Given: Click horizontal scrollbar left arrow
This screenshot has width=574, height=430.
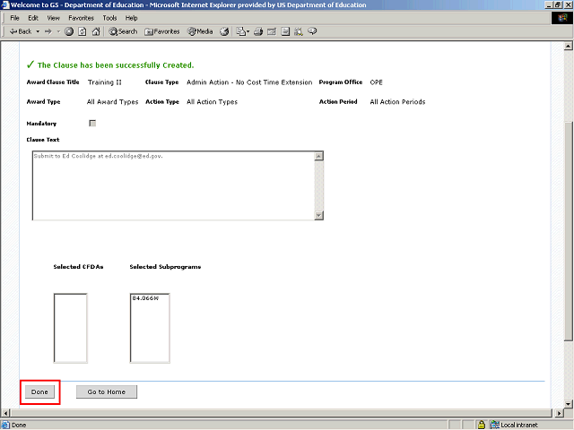Looking at the screenshot, I should [x=5, y=413].
